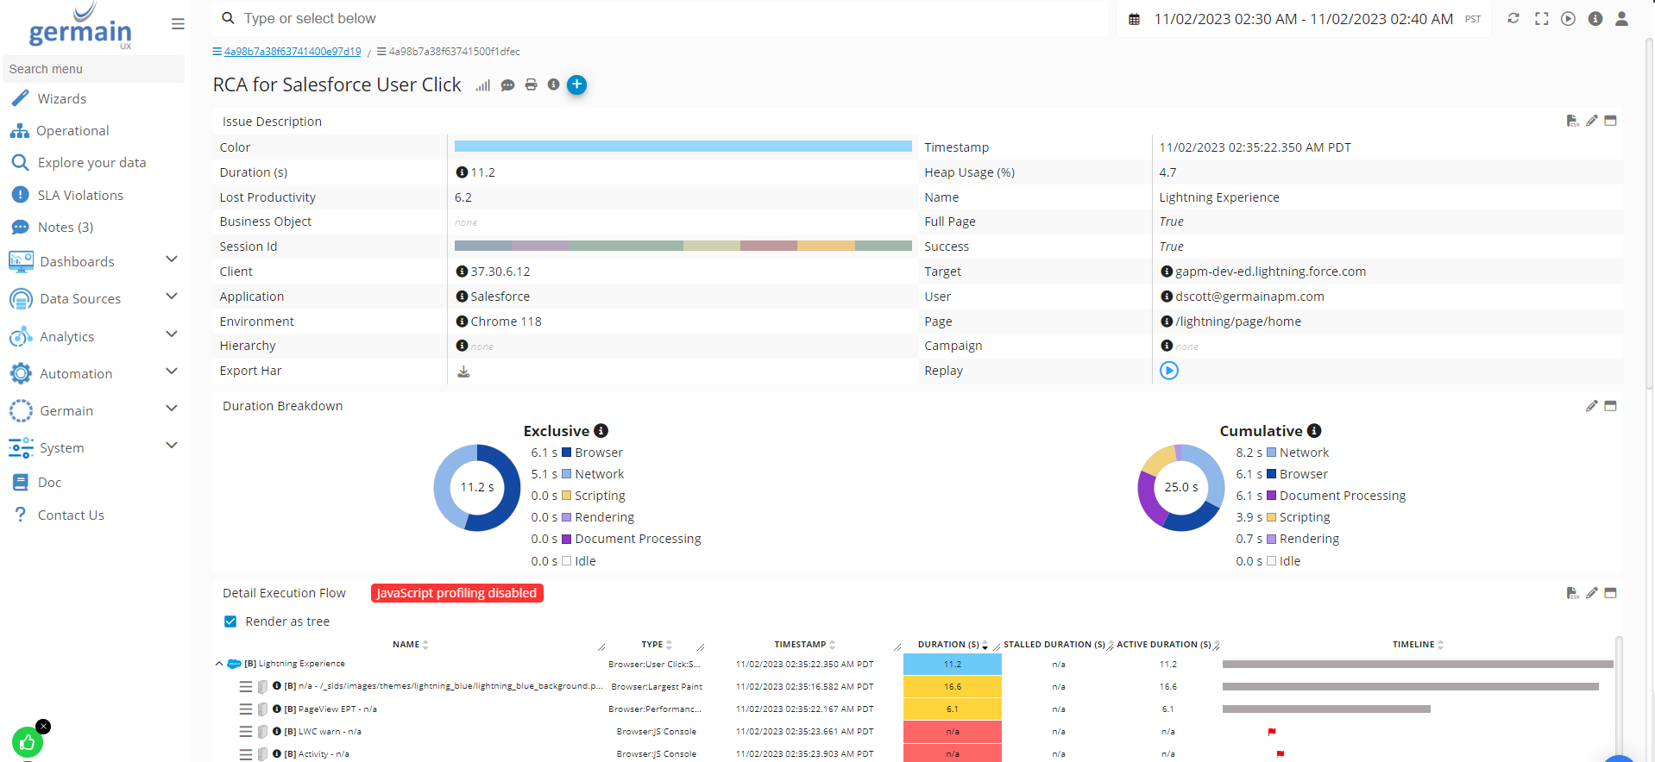The height and width of the screenshot is (762, 1655).
Task: Click the hamburger menu collapse icon
Action: (178, 24)
